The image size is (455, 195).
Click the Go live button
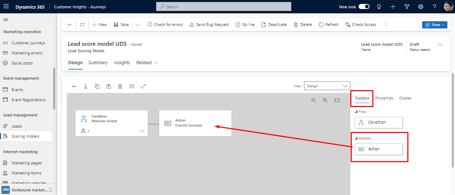point(245,25)
